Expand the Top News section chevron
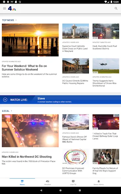121x194 pixels. (x=16, y=20)
